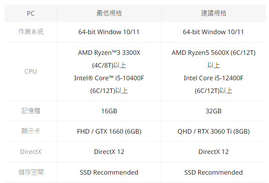The image size is (269, 183).
Task: Select the 最低規格 column header
Action: (109, 13)
